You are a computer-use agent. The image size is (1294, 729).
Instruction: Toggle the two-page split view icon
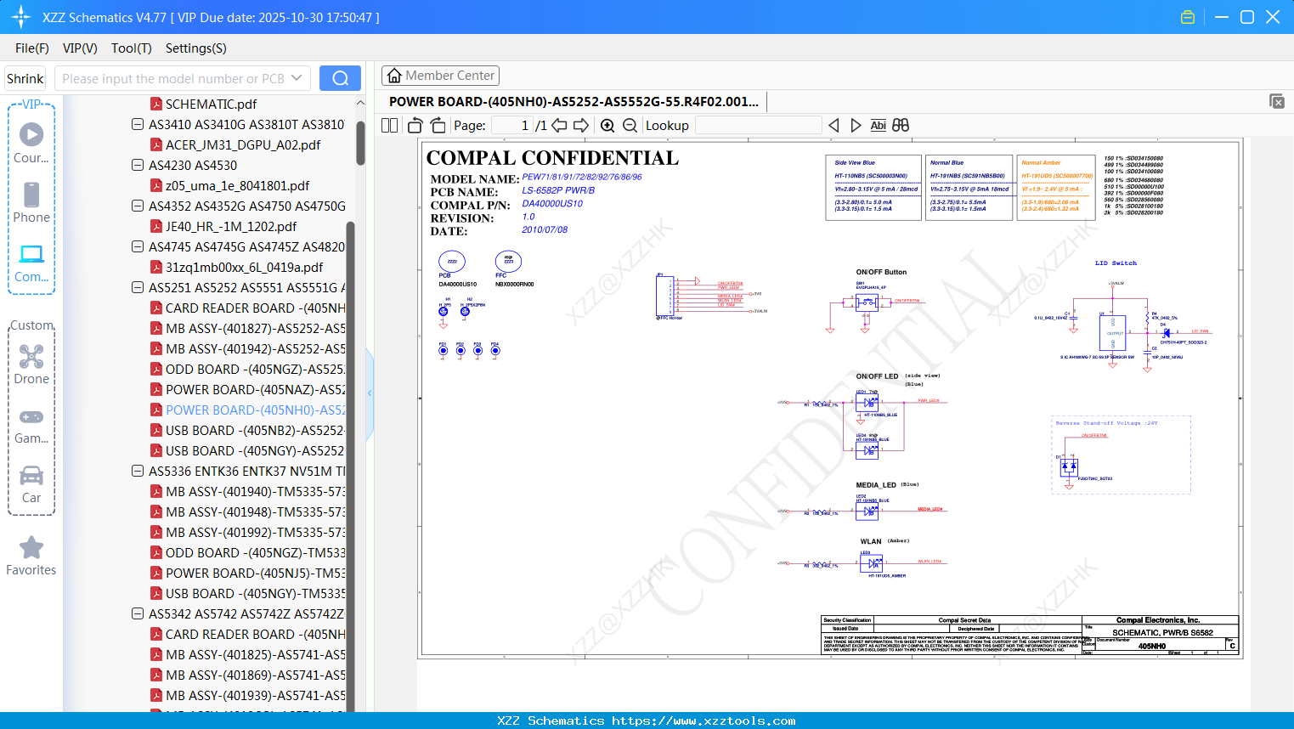390,126
